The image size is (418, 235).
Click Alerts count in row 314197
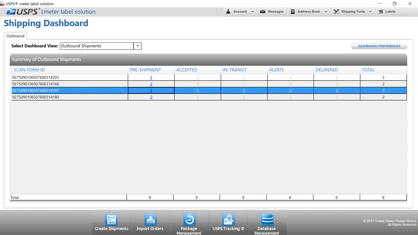[x=290, y=91]
